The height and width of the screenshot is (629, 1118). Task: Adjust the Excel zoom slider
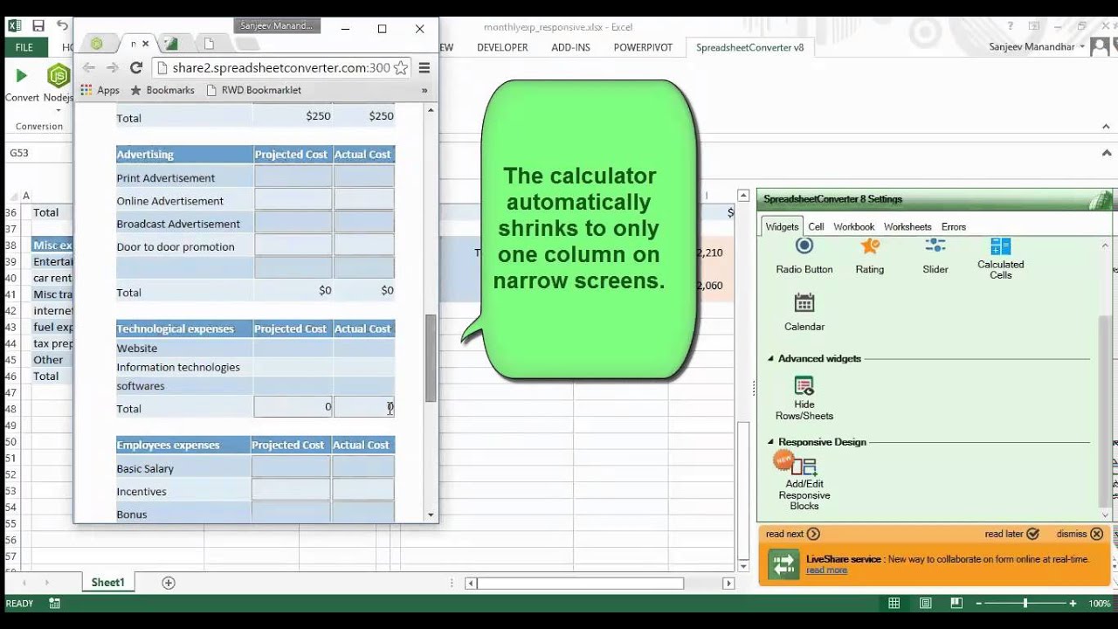coord(1025,603)
